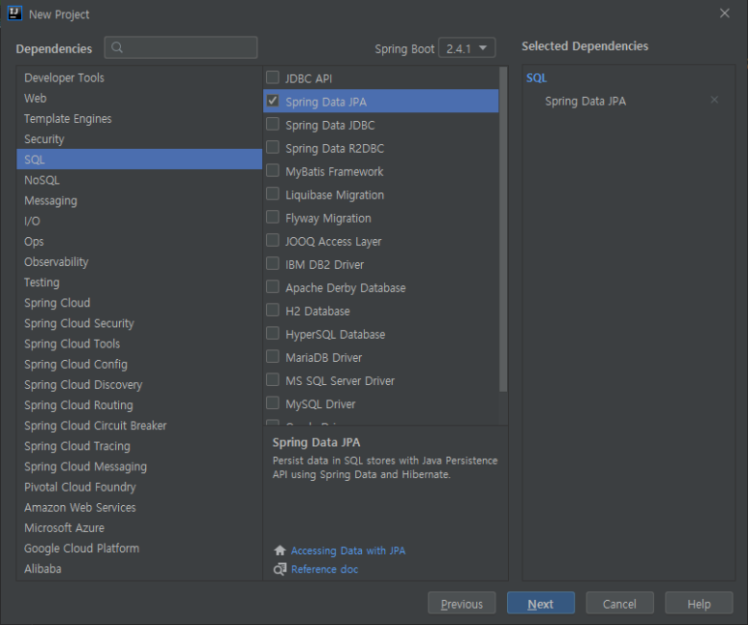The width and height of the screenshot is (748, 625).
Task: Click the reference doc icon
Action: [280, 569]
